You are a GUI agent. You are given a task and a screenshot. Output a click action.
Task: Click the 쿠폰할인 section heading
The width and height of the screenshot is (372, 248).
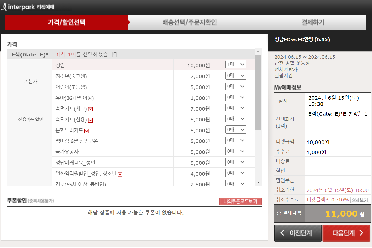[x=17, y=201]
